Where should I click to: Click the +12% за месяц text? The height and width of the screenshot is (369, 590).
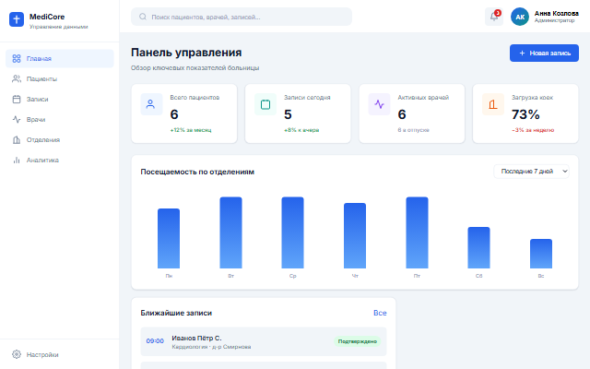[191, 130]
